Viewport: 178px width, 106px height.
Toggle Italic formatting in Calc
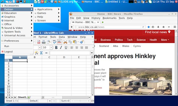[x=61, y=47]
